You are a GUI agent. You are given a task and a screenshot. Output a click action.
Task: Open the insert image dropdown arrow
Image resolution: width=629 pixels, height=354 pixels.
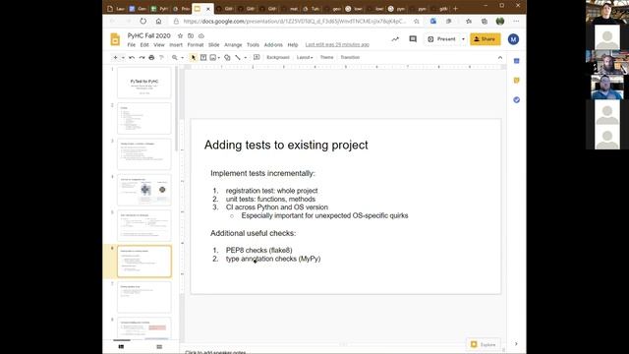(219, 57)
